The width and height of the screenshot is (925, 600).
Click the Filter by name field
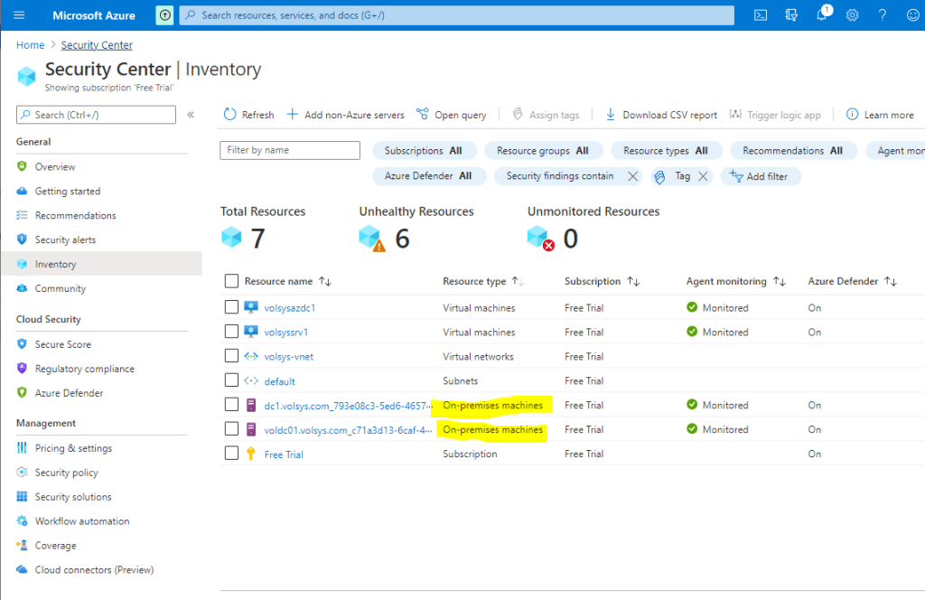(x=289, y=150)
